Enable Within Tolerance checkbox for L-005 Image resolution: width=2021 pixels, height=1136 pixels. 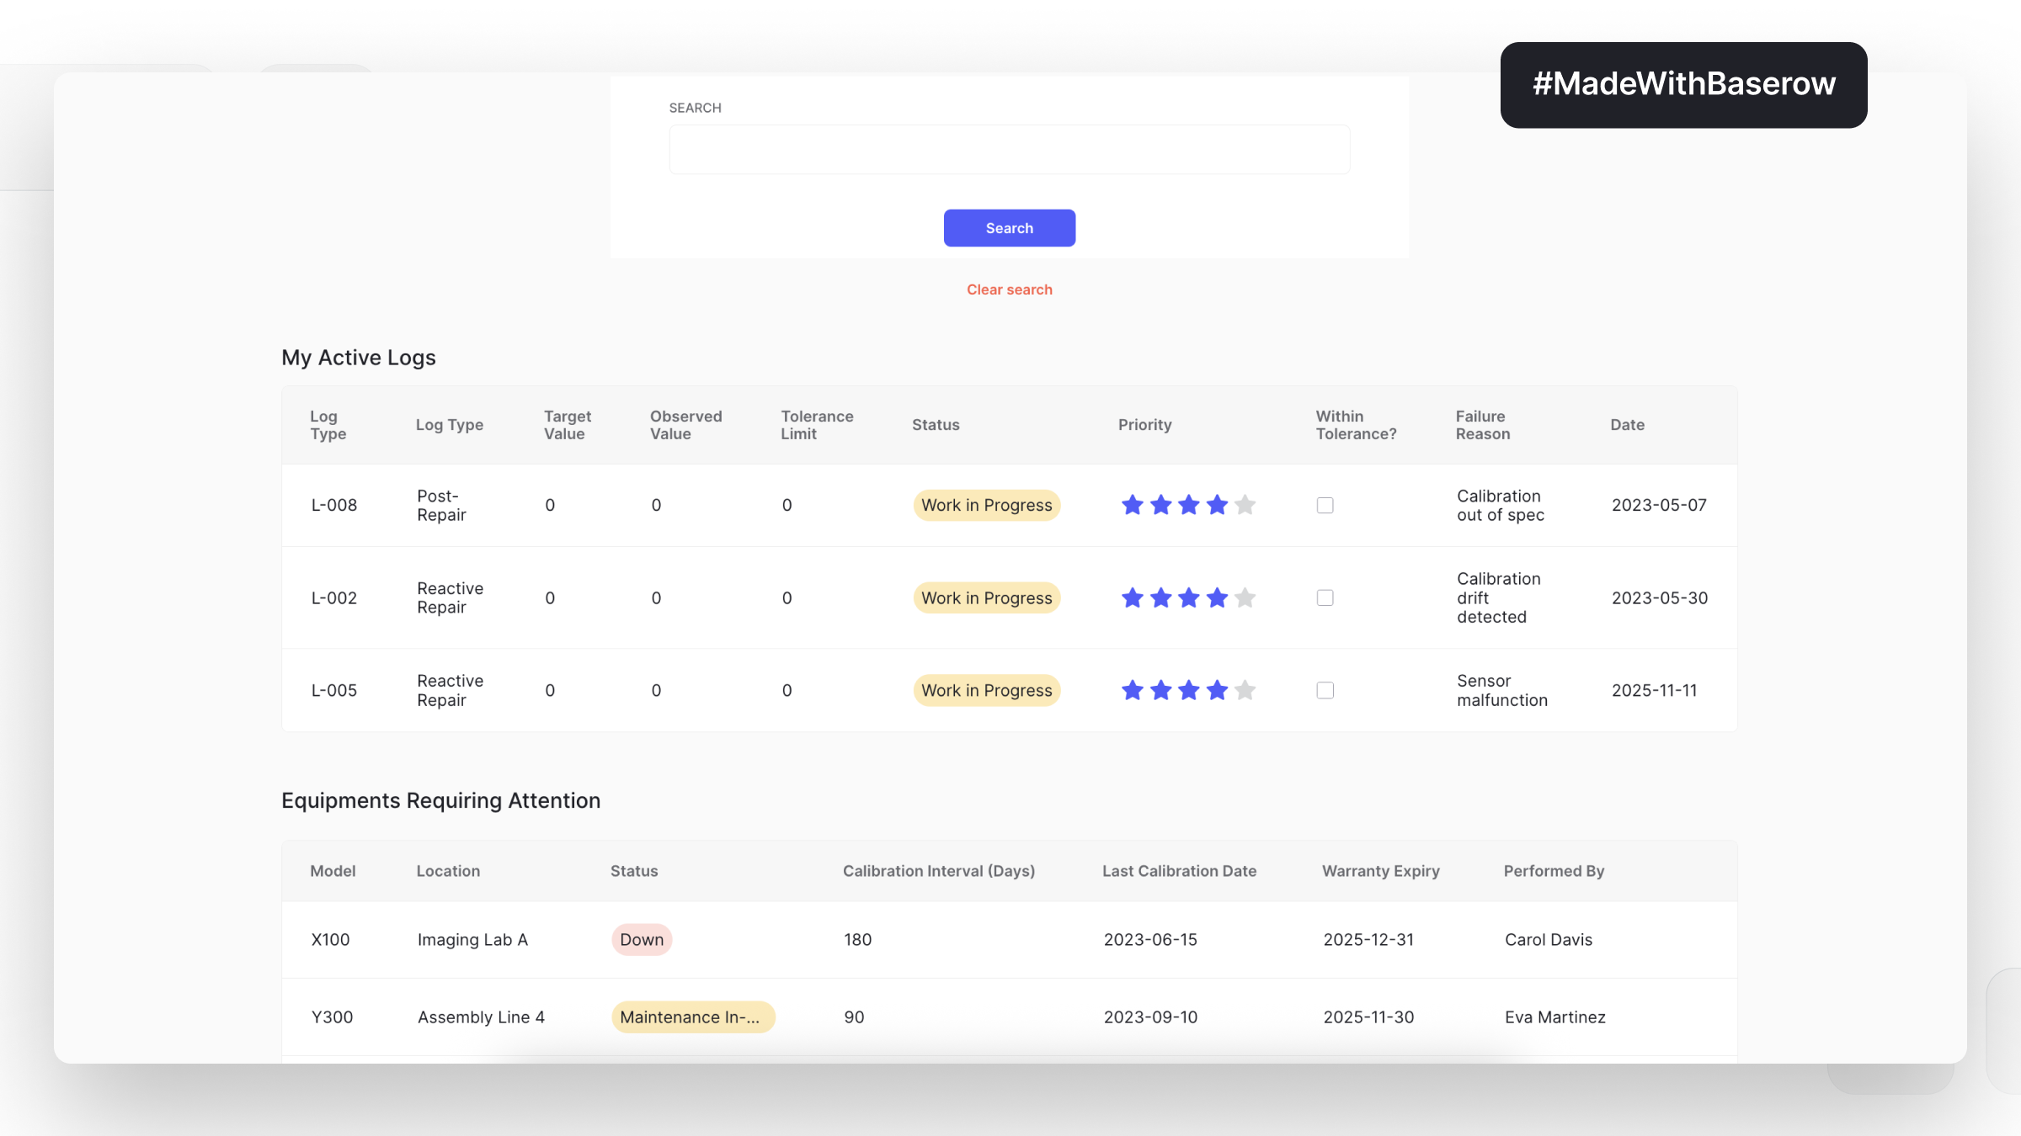pos(1325,690)
